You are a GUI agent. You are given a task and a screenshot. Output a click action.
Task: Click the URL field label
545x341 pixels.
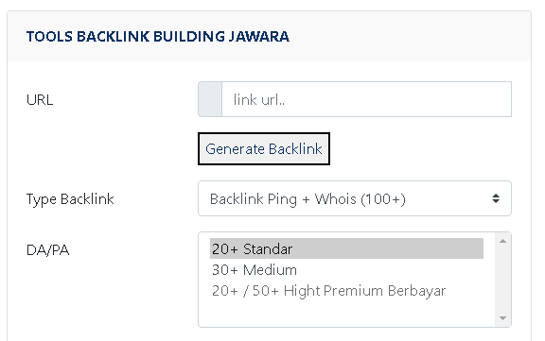point(40,100)
